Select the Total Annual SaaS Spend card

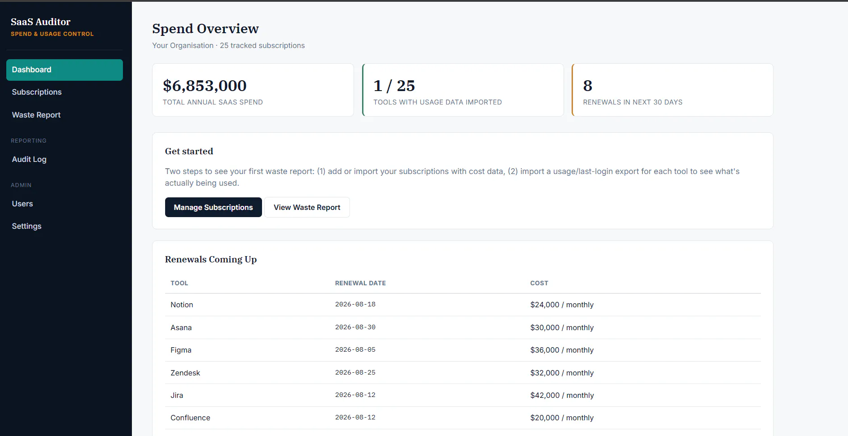(253, 90)
